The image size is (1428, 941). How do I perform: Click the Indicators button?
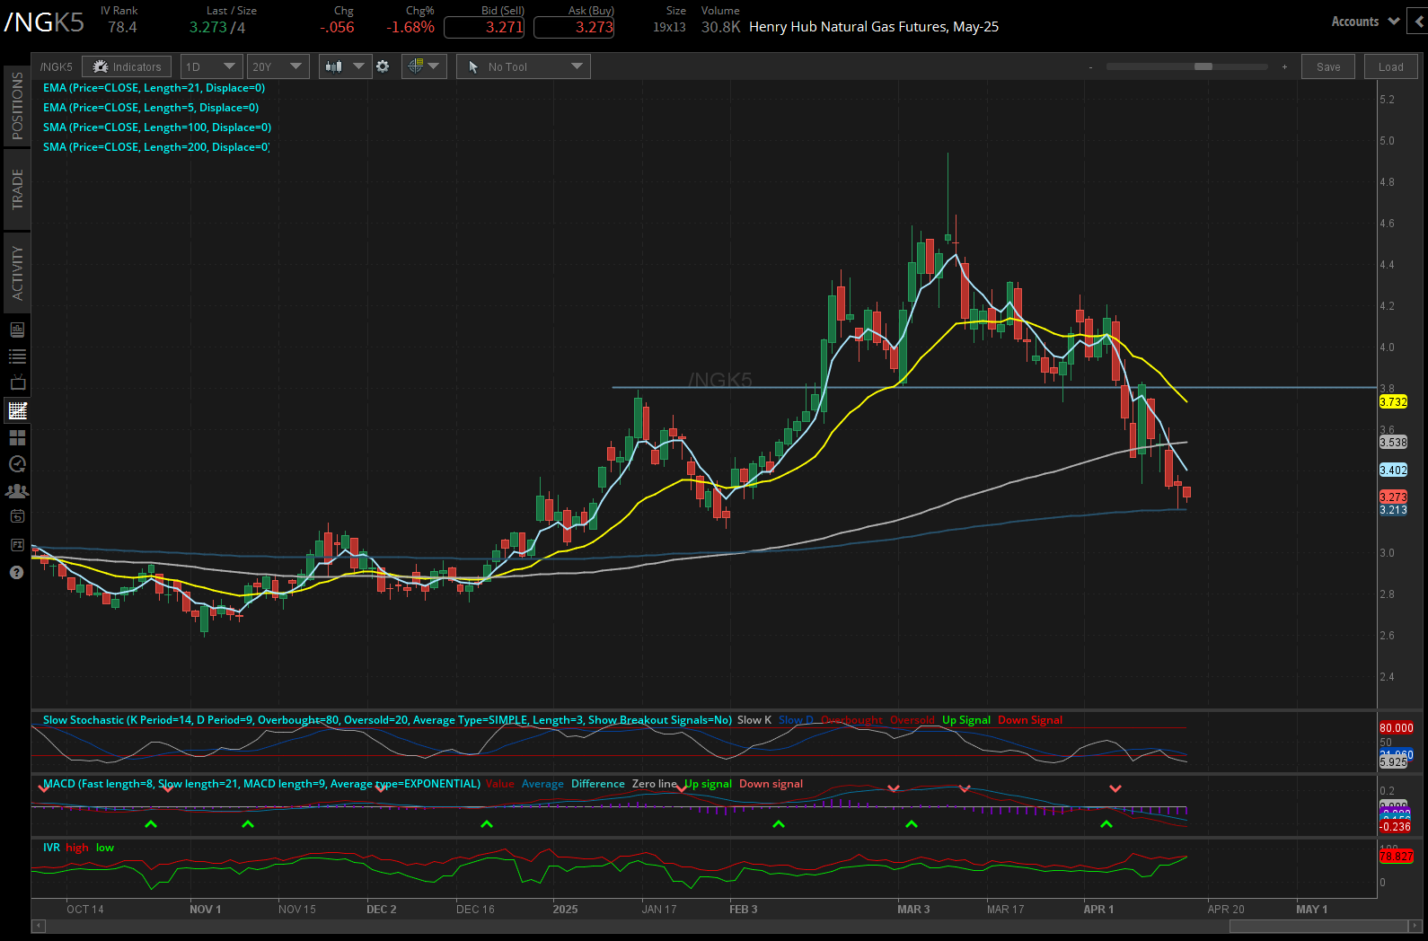128,66
